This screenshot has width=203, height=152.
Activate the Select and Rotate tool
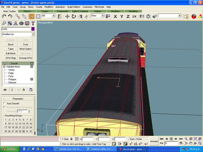pyautogui.click(x=74, y=16)
